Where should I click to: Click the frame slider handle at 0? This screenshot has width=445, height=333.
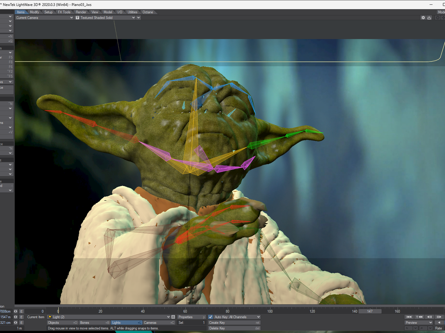click(58, 311)
